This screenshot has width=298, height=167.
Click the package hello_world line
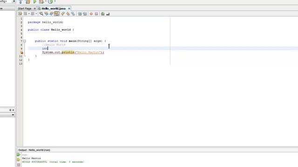click(x=46, y=22)
